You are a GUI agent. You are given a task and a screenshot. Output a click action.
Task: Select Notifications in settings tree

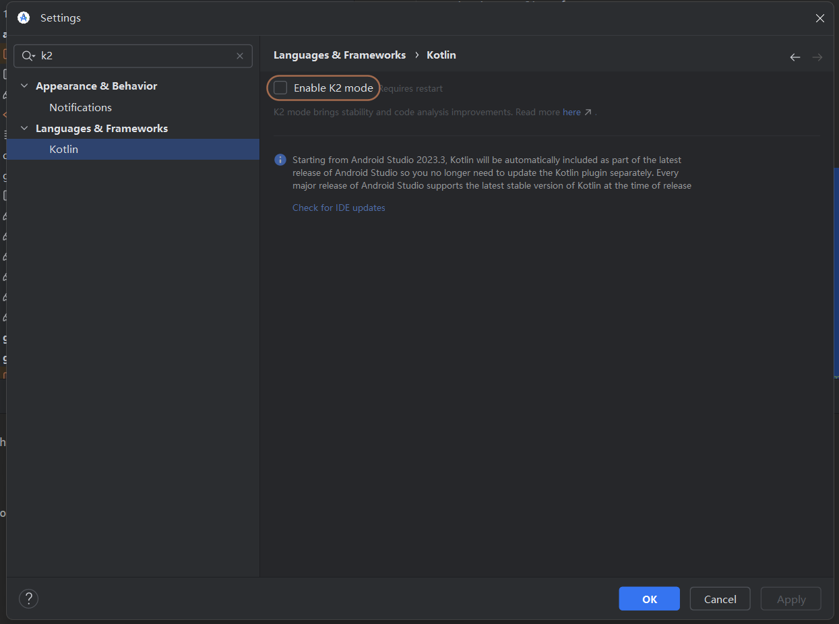point(80,108)
